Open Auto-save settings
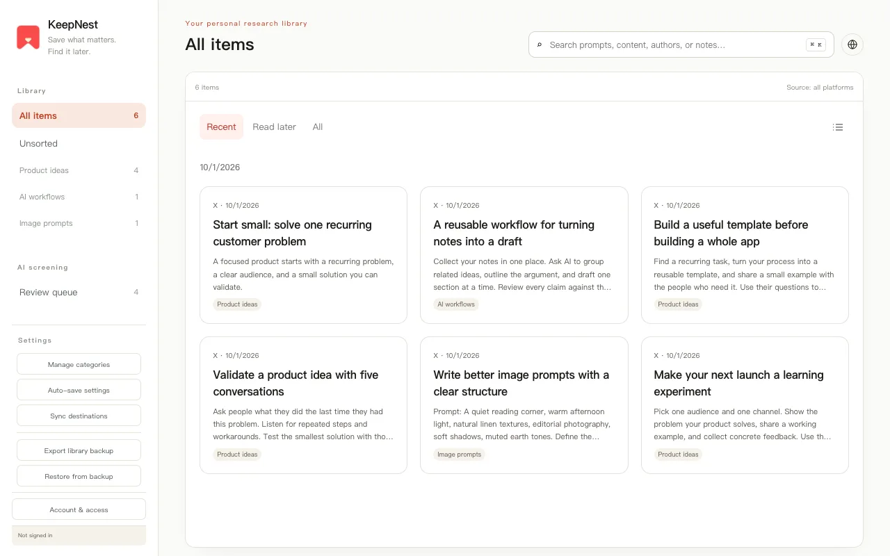The height and width of the screenshot is (556, 890). (x=79, y=390)
